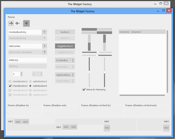
Task: Click button1
Action: (65, 32)
